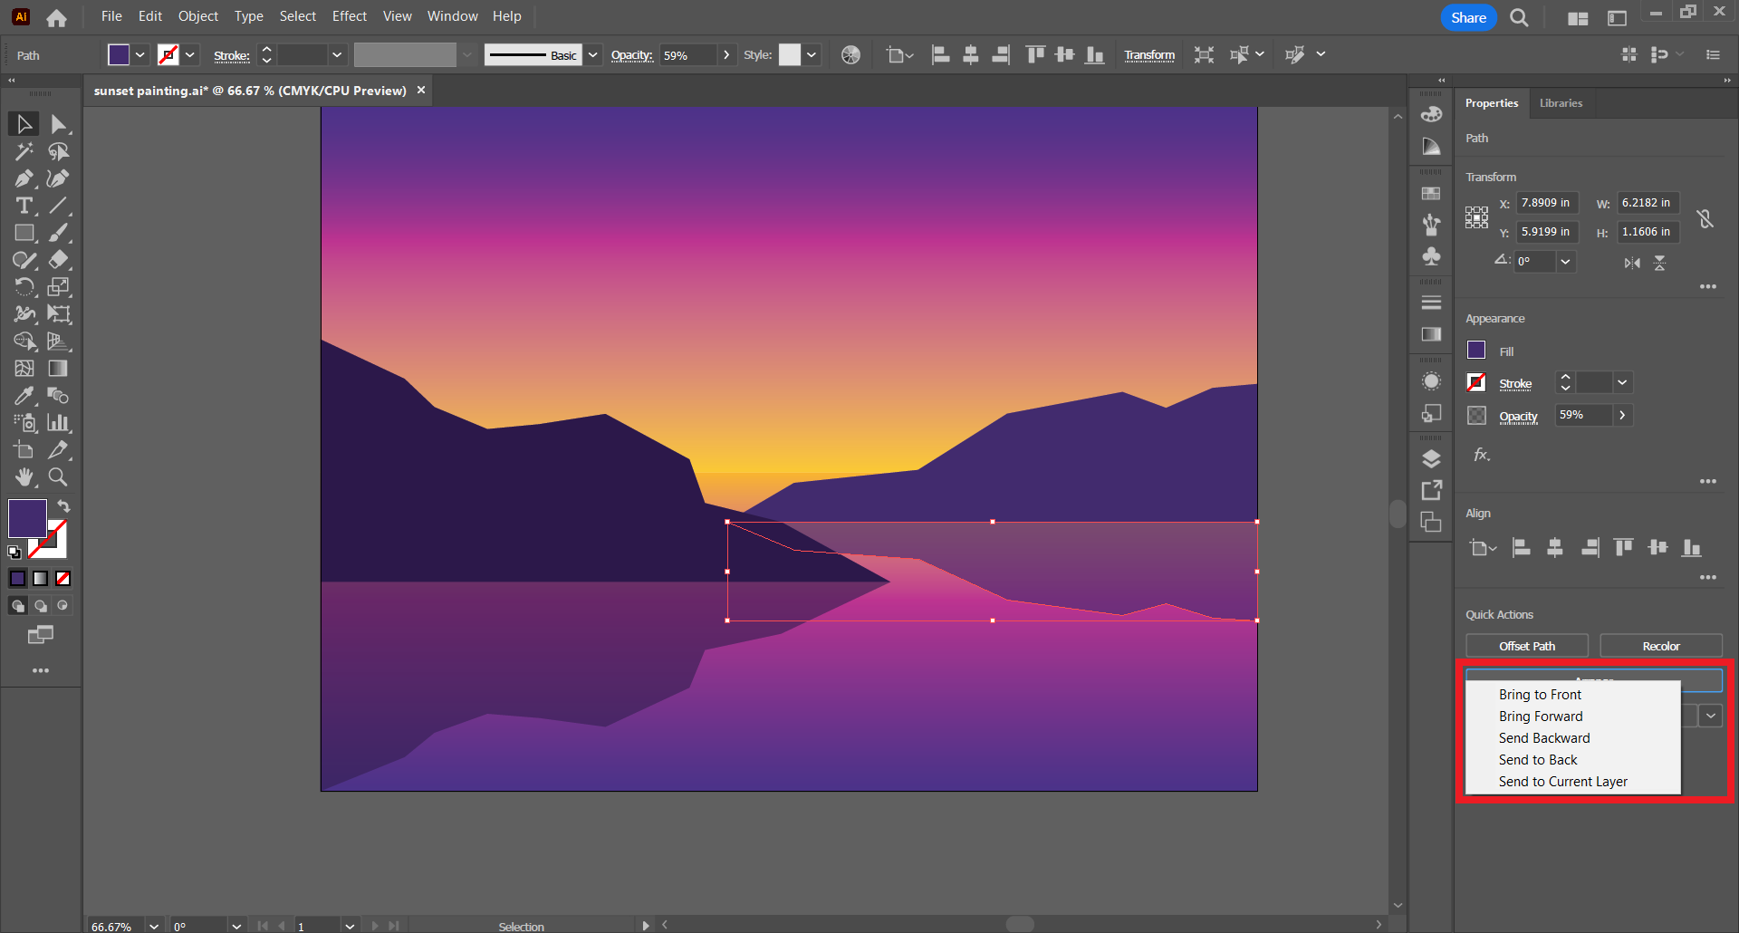Select the Pen tool
1739x933 pixels.
[x=24, y=178]
